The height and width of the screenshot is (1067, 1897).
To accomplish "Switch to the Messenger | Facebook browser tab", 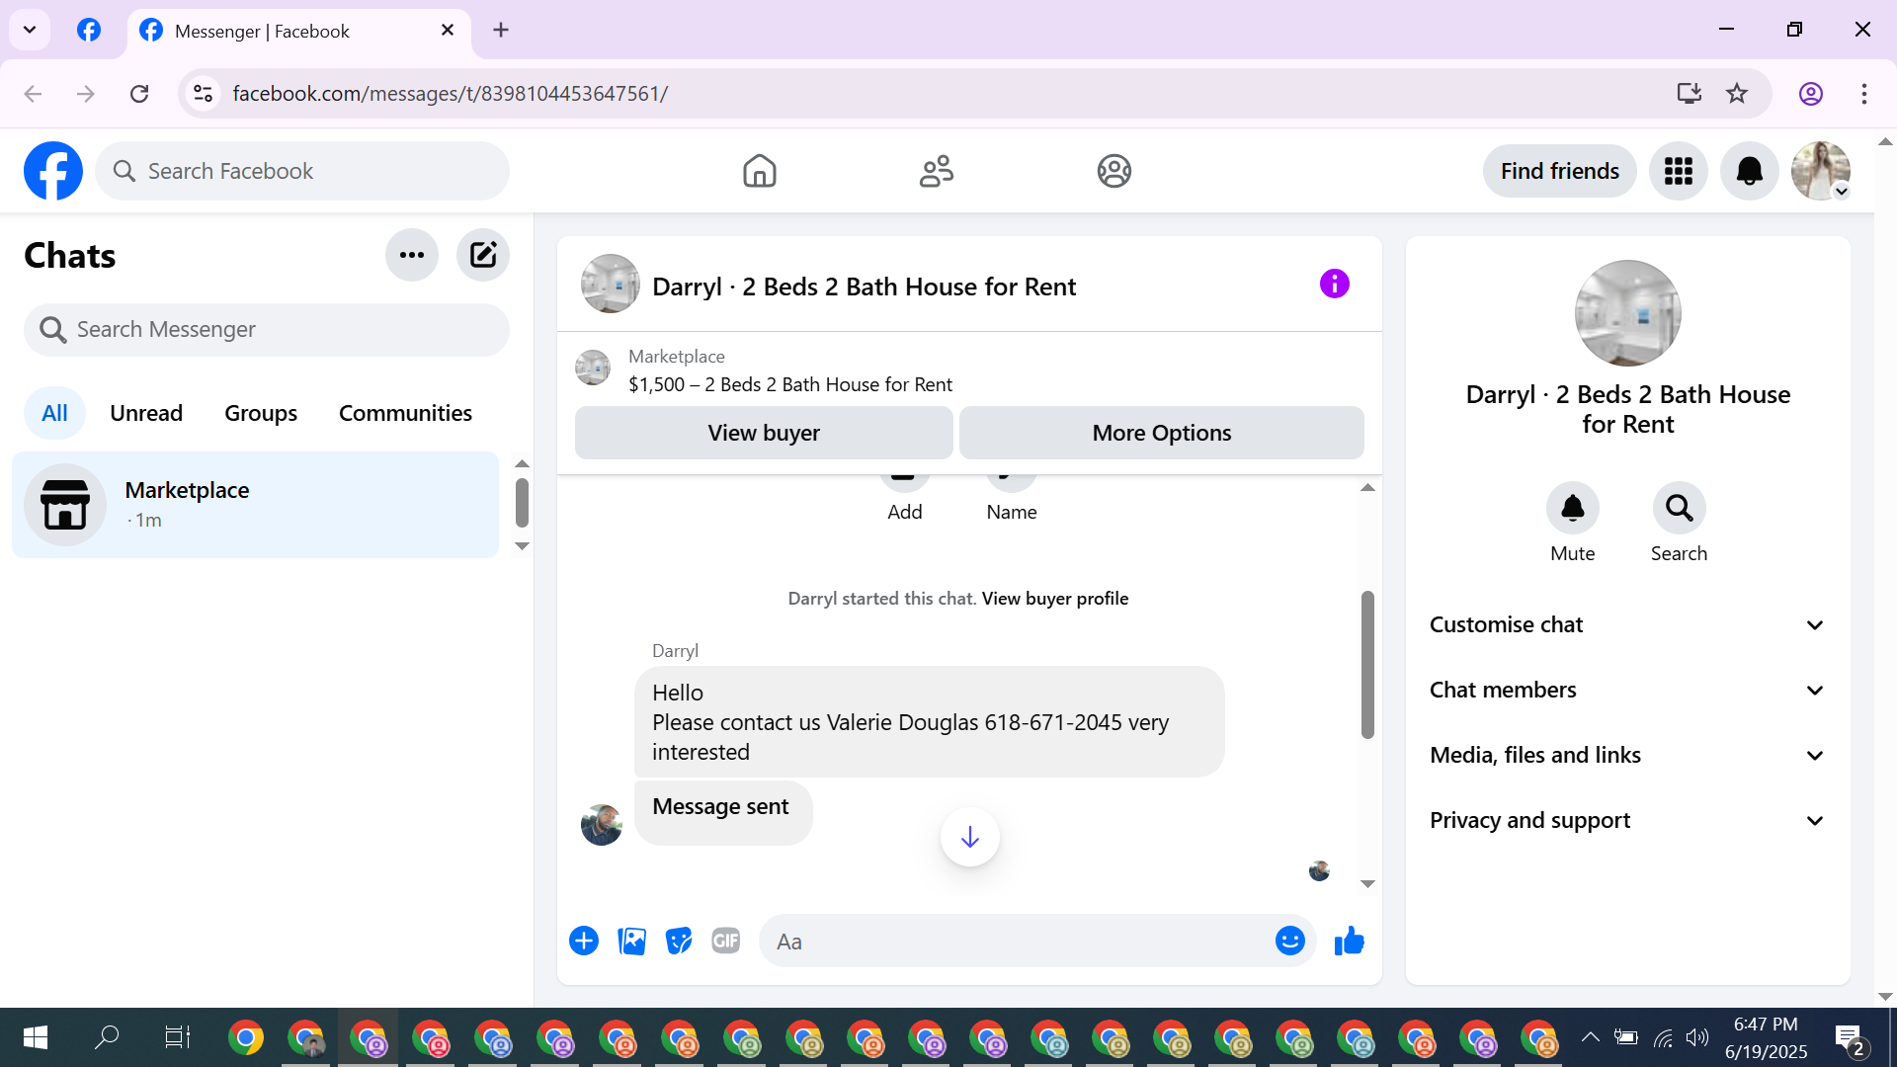I will coord(299,31).
